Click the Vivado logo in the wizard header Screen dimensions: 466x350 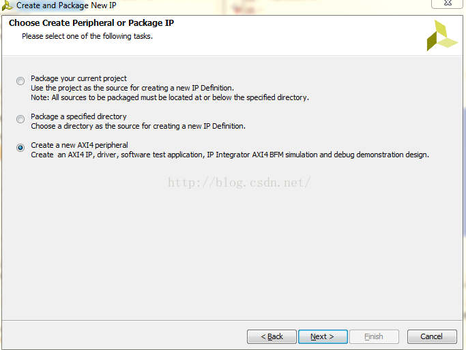[442, 35]
